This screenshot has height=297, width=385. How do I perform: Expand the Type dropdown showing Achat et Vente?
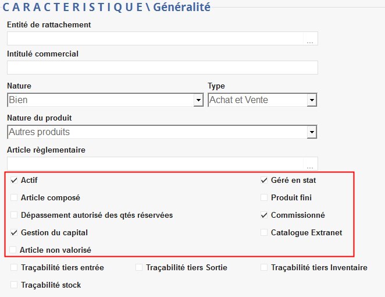312,101
